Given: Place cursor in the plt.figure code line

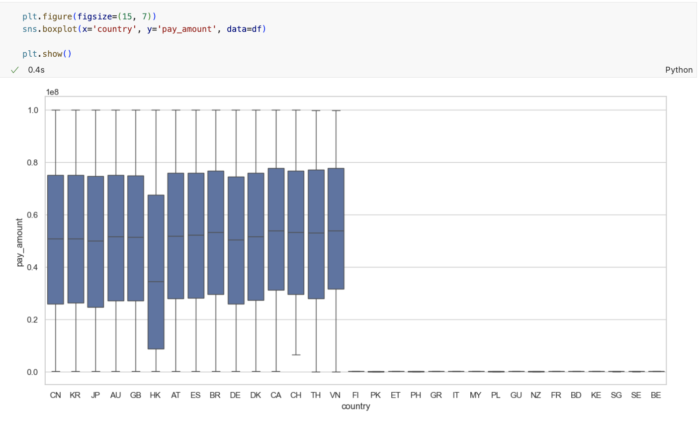Looking at the screenshot, I should coord(89,16).
